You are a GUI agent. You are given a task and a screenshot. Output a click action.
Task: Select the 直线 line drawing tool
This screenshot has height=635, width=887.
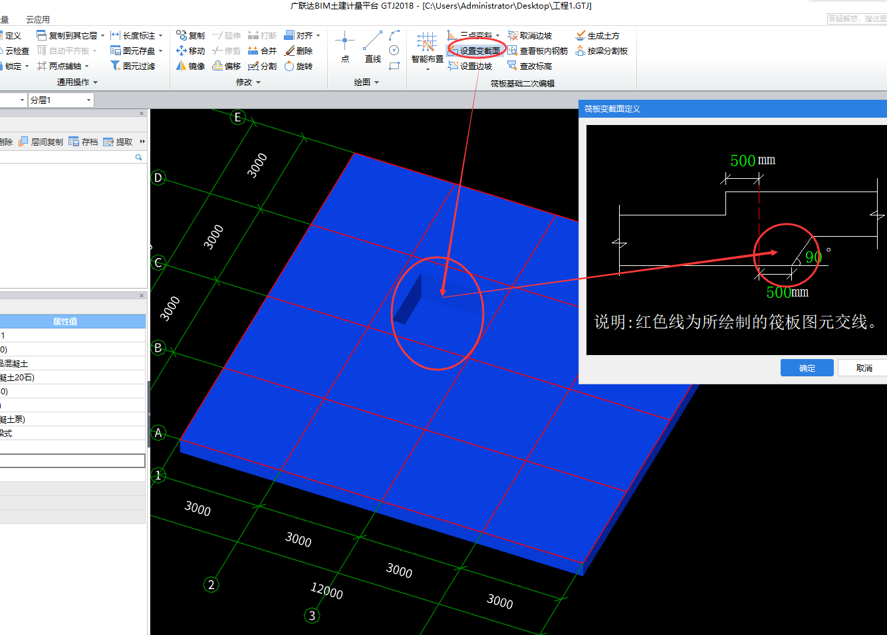372,47
